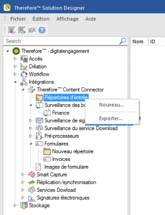Image resolution: width=165 pixels, height=215 pixels.
Task: Click the Répertoires d'entrée folder icon
Action: pyautogui.click(x=39, y=97)
